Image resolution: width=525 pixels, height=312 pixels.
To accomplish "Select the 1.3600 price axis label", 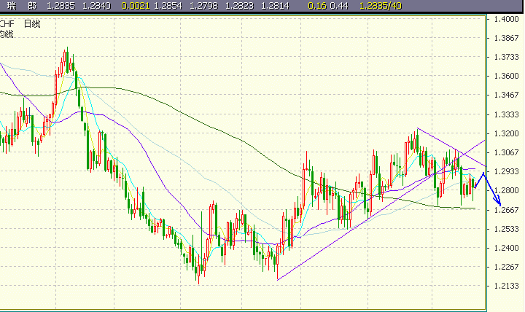I will coord(506,76).
